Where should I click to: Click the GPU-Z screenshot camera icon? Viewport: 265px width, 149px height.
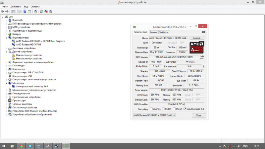pos(204,32)
